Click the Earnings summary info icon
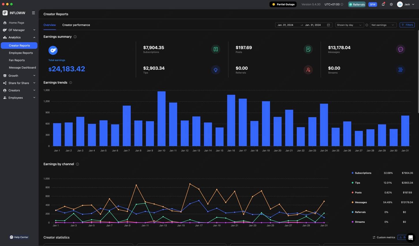419x246 pixels. (x=75, y=37)
